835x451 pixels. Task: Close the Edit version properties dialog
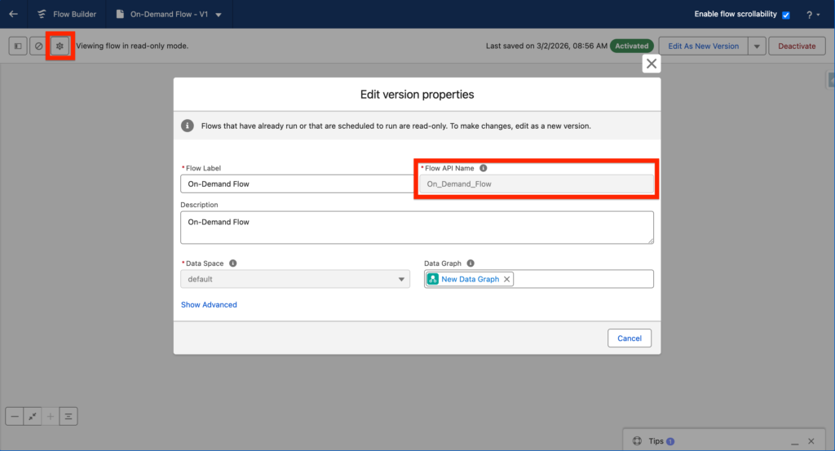[x=651, y=64]
